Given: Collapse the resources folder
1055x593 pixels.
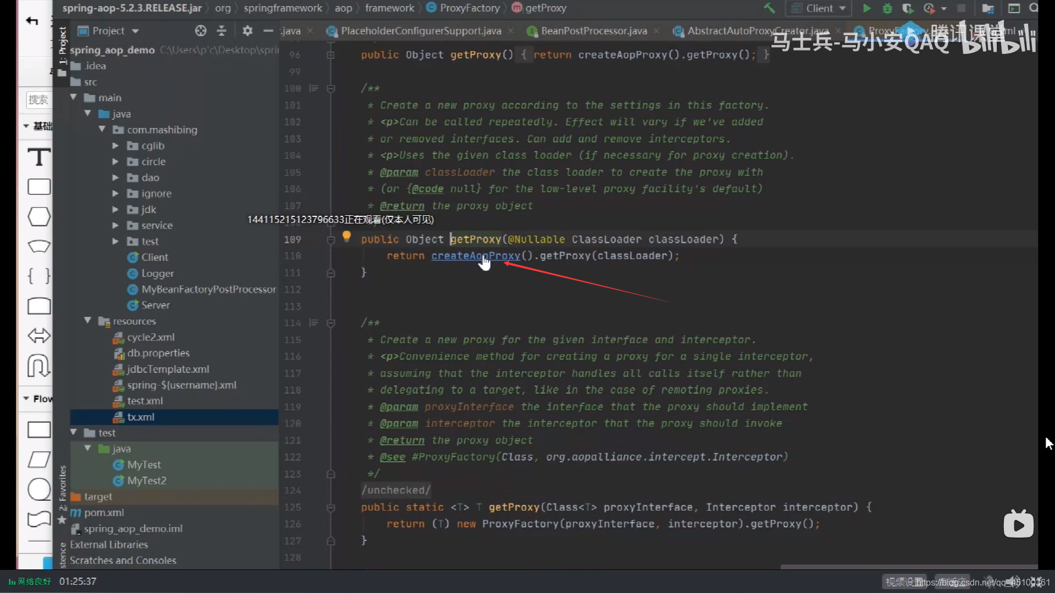Looking at the screenshot, I should [x=88, y=320].
